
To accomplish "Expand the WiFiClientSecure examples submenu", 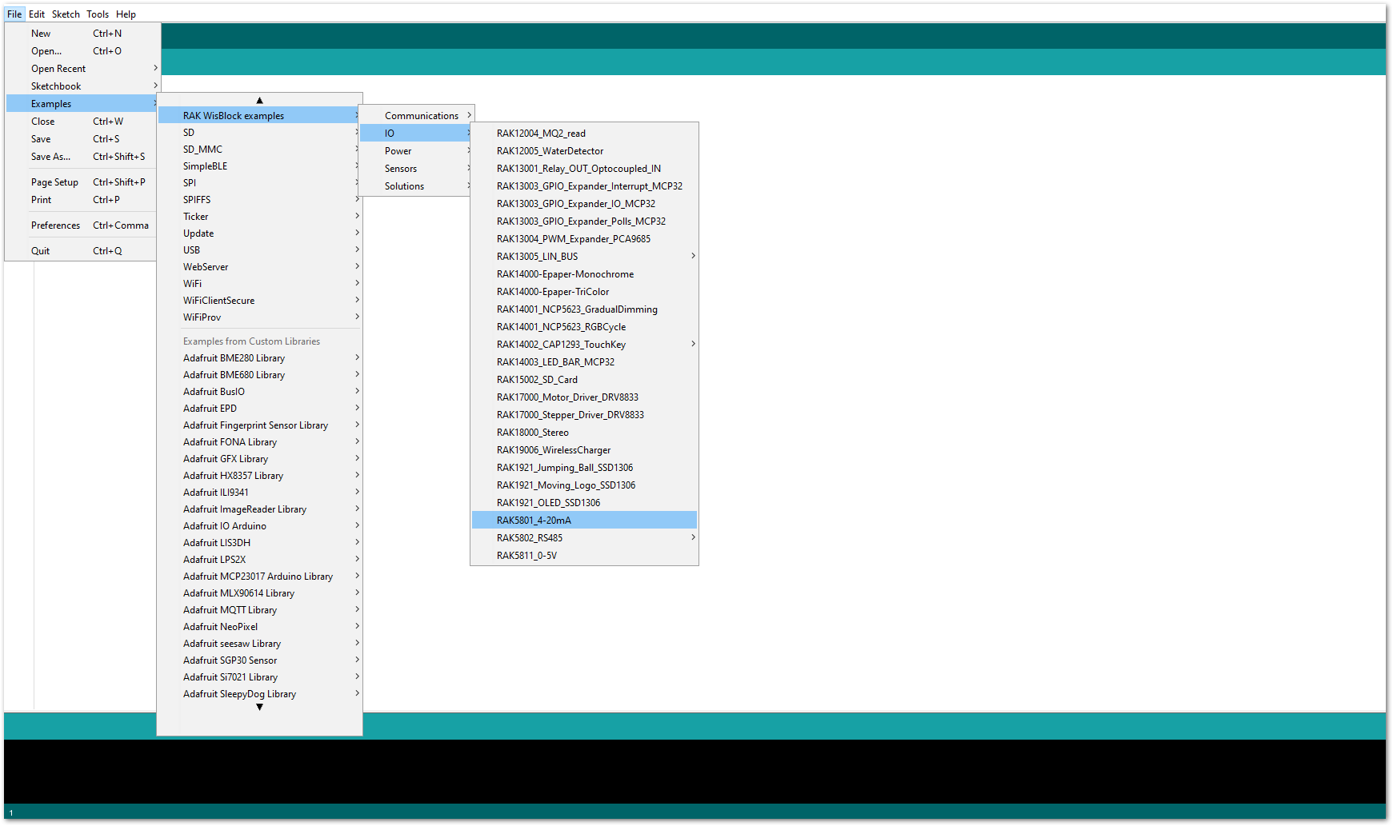I will (259, 301).
